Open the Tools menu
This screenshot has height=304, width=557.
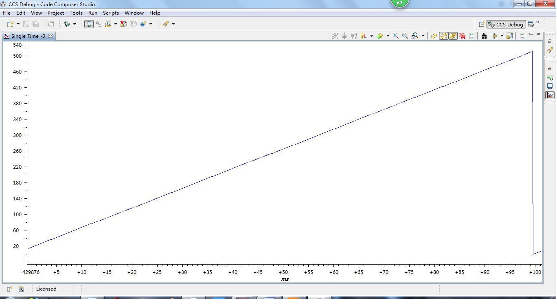76,13
